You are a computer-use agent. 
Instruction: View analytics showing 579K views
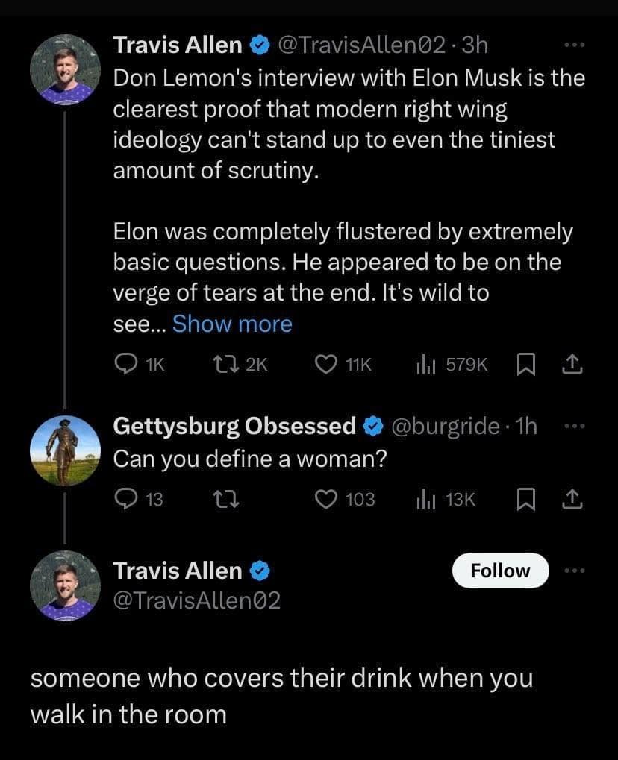[423, 364]
